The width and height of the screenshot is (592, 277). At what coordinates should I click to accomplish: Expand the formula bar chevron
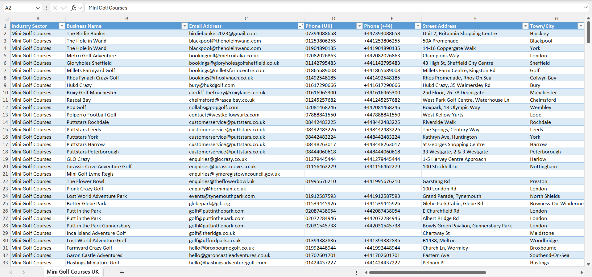pos(586,7)
